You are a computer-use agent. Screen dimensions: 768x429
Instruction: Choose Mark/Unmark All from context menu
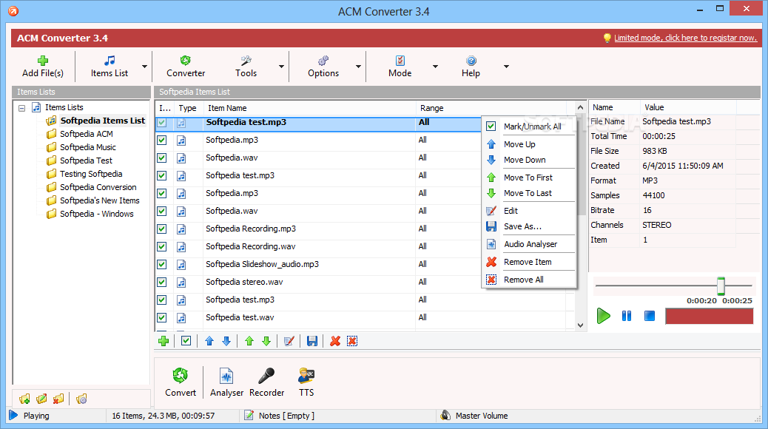click(529, 126)
